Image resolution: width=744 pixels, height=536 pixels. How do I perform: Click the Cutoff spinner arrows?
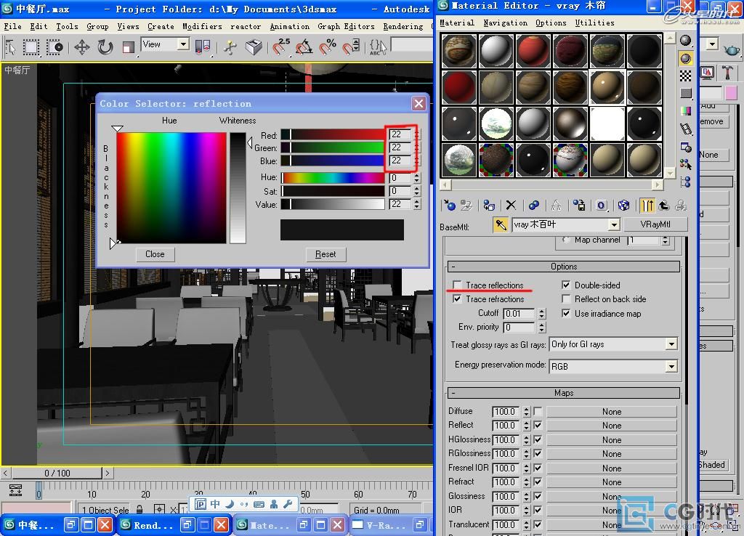pyautogui.click(x=541, y=314)
